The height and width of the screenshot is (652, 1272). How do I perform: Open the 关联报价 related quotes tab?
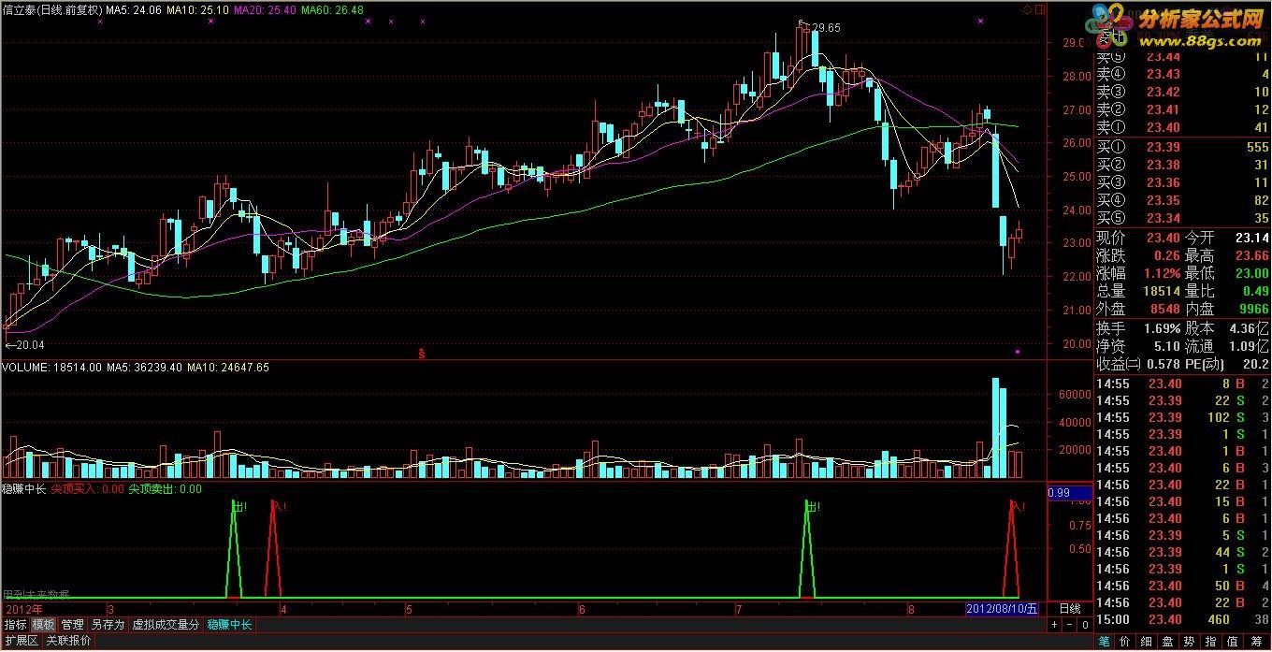pyautogui.click(x=68, y=641)
